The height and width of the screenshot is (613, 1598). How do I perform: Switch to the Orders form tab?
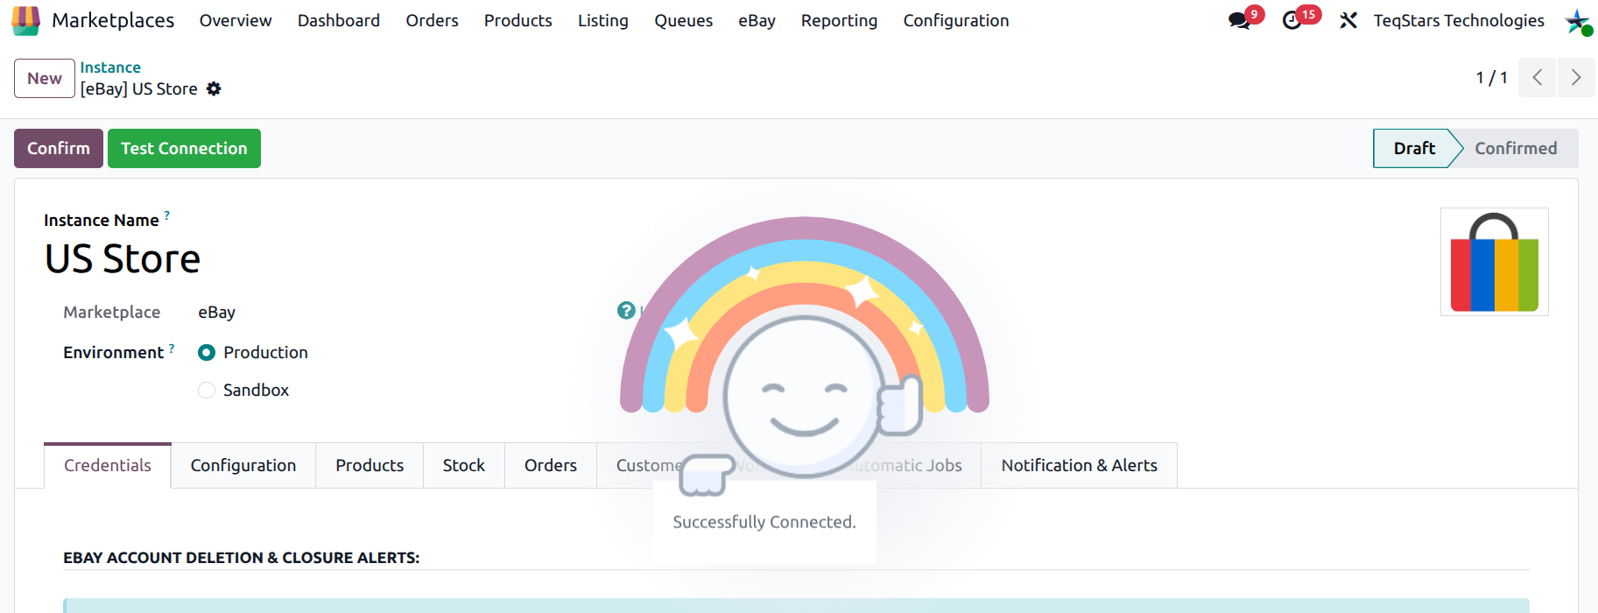tap(551, 465)
